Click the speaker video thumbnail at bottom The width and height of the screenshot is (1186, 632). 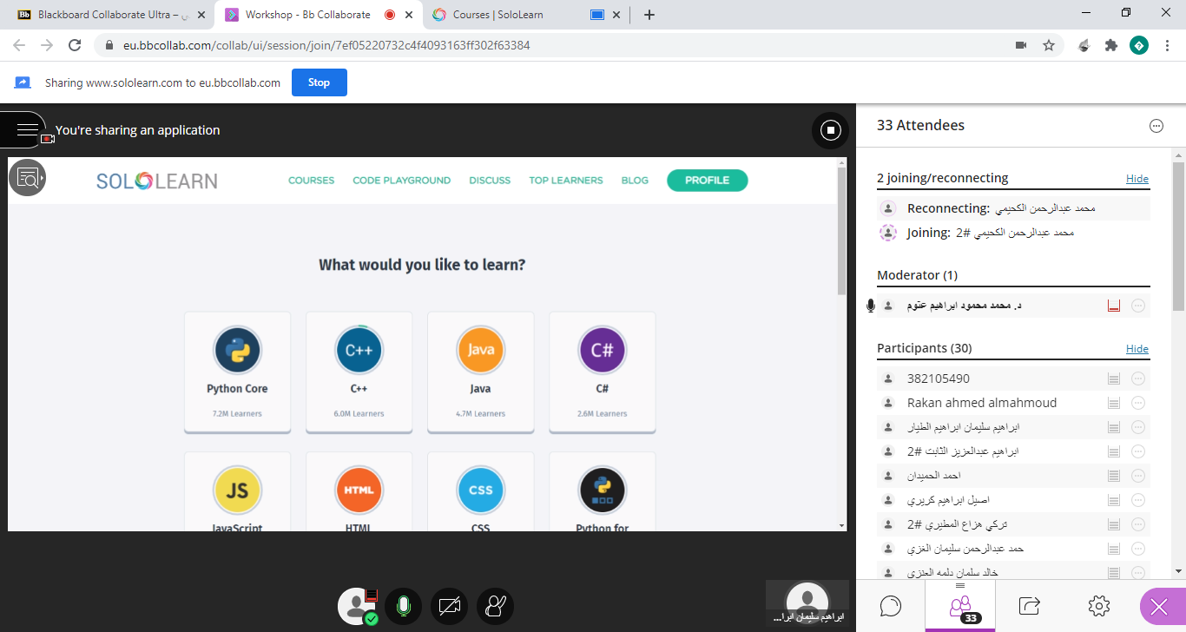tap(807, 603)
